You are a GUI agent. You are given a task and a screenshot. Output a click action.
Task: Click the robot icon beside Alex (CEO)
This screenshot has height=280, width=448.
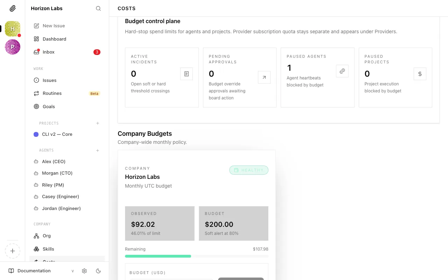36,162
